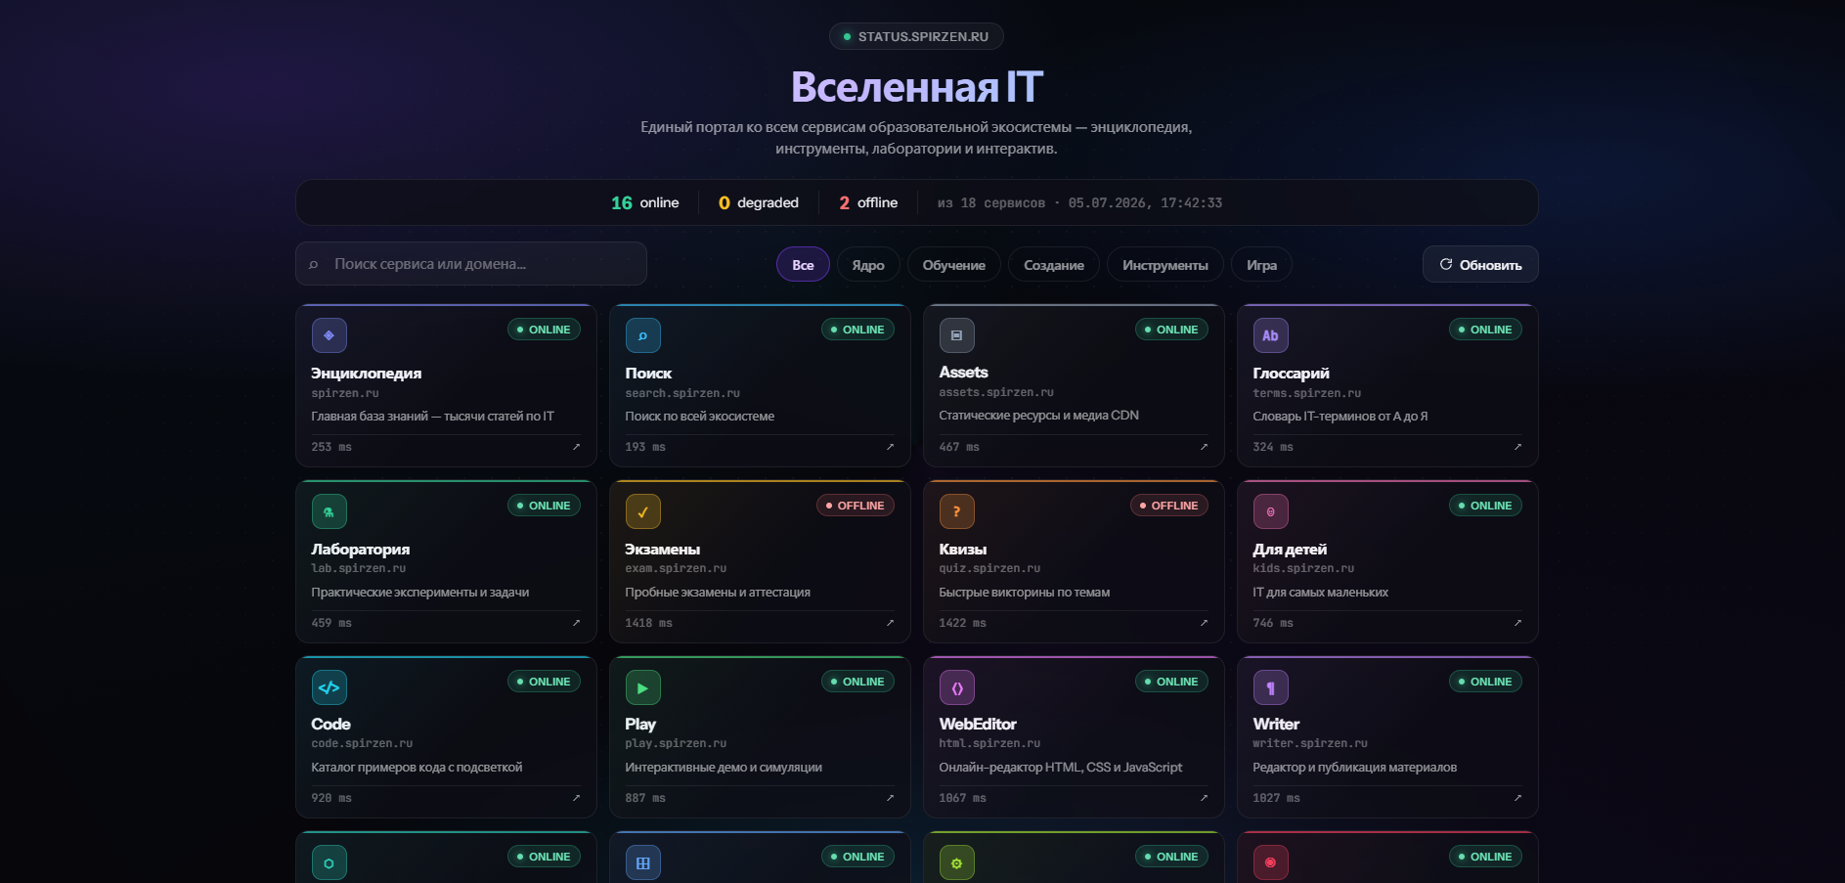
Task: Click the search magnifier in the search field
Action: tap(313, 264)
